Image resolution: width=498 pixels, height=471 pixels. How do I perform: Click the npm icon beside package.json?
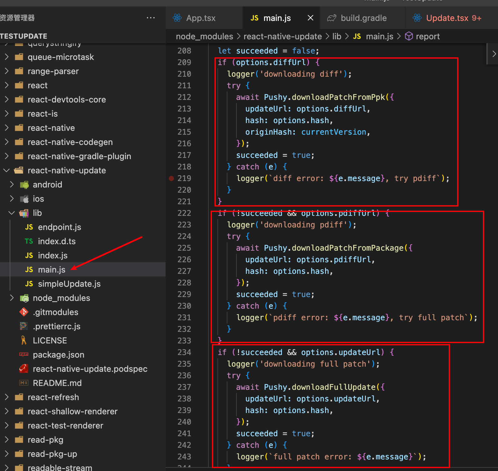point(24,354)
